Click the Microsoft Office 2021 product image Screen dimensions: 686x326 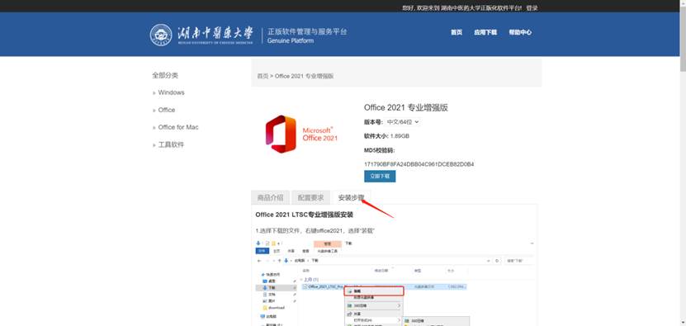301,134
